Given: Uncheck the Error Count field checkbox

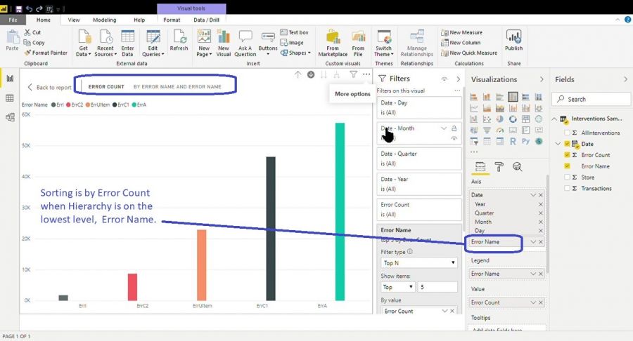Looking at the screenshot, I should [567, 155].
